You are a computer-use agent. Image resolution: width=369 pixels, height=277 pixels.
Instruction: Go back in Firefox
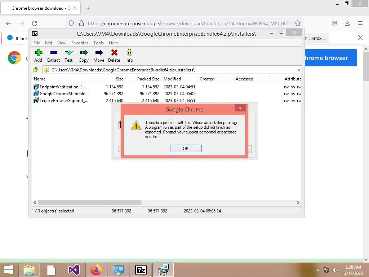(x=9, y=23)
